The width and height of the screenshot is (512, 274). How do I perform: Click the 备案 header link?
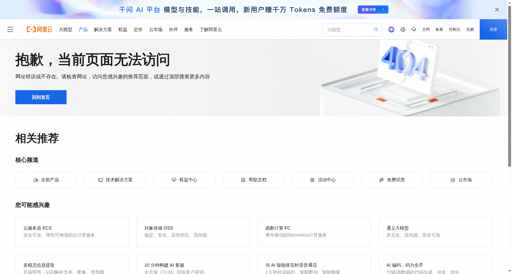(x=439, y=29)
